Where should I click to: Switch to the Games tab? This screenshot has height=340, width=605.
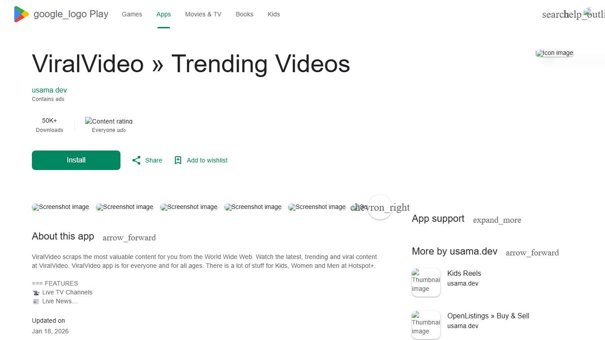point(132,14)
